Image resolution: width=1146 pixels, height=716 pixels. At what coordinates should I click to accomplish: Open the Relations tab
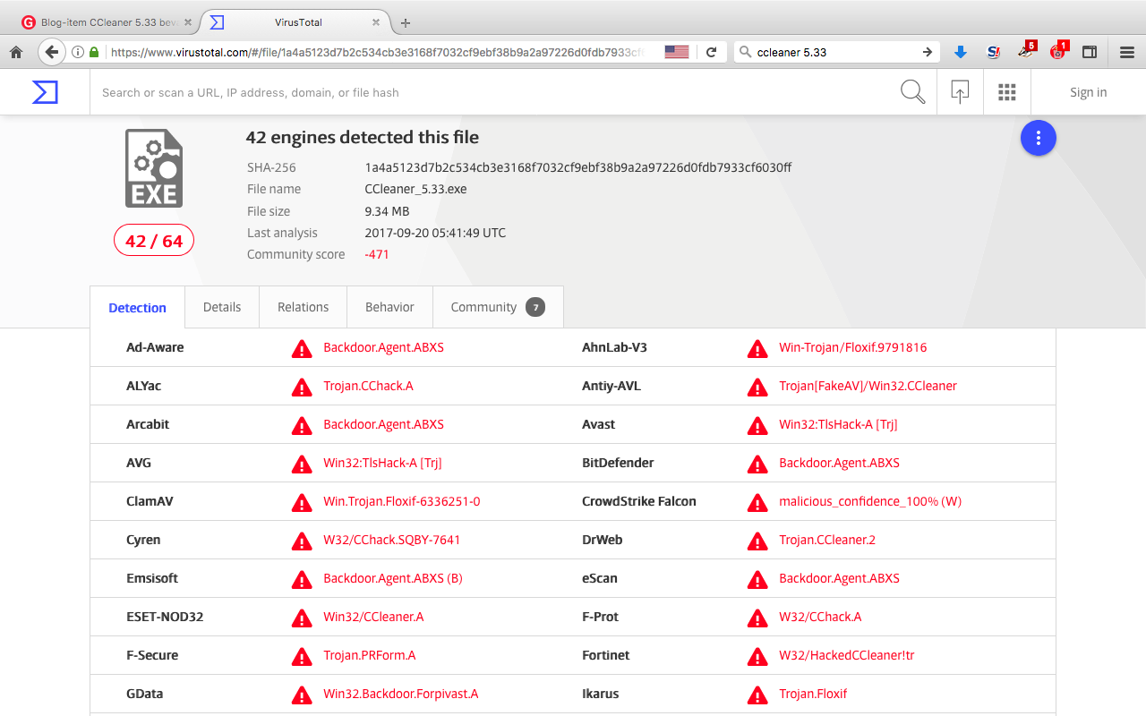[x=303, y=307]
